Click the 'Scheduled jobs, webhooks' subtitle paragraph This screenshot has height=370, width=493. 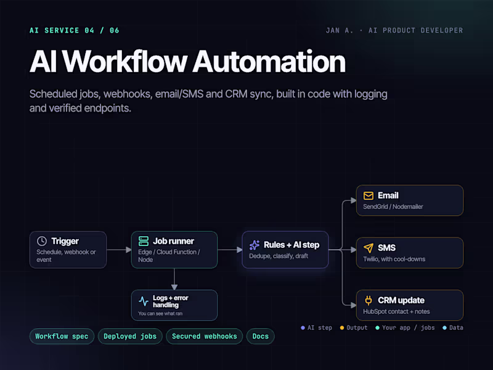tap(208, 101)
